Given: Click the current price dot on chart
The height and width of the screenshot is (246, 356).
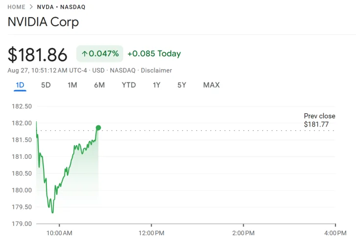Looking at the screenshot, I should pyautogui.click(x=98, y=128).
